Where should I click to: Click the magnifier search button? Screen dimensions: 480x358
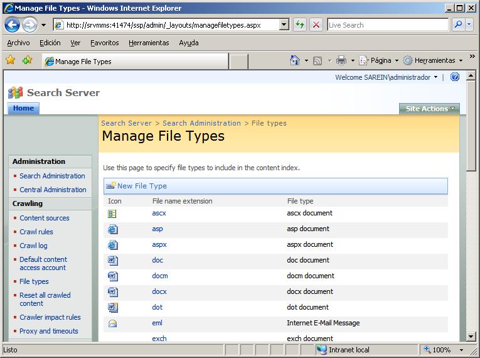[x=458, y=24]
